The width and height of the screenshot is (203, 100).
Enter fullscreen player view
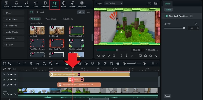click(156, 56)
